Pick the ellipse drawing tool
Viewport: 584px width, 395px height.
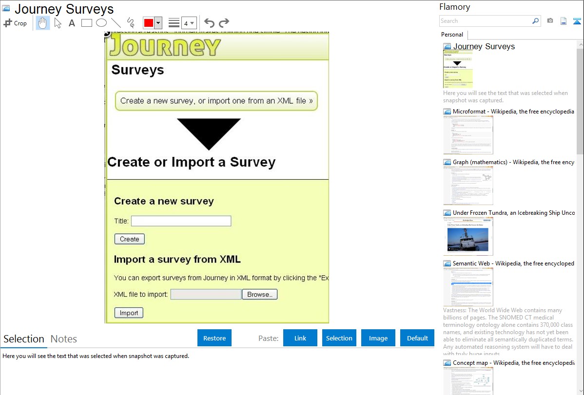[101, 23]
